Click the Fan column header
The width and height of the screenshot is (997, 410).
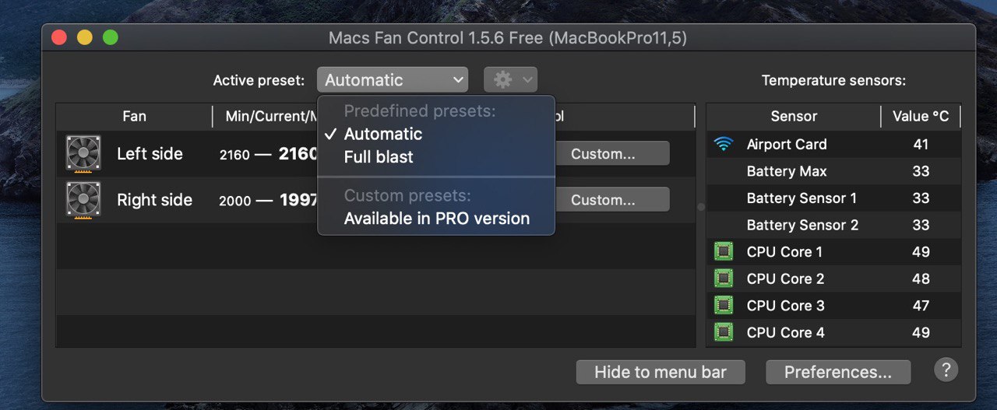coord(134,116)
